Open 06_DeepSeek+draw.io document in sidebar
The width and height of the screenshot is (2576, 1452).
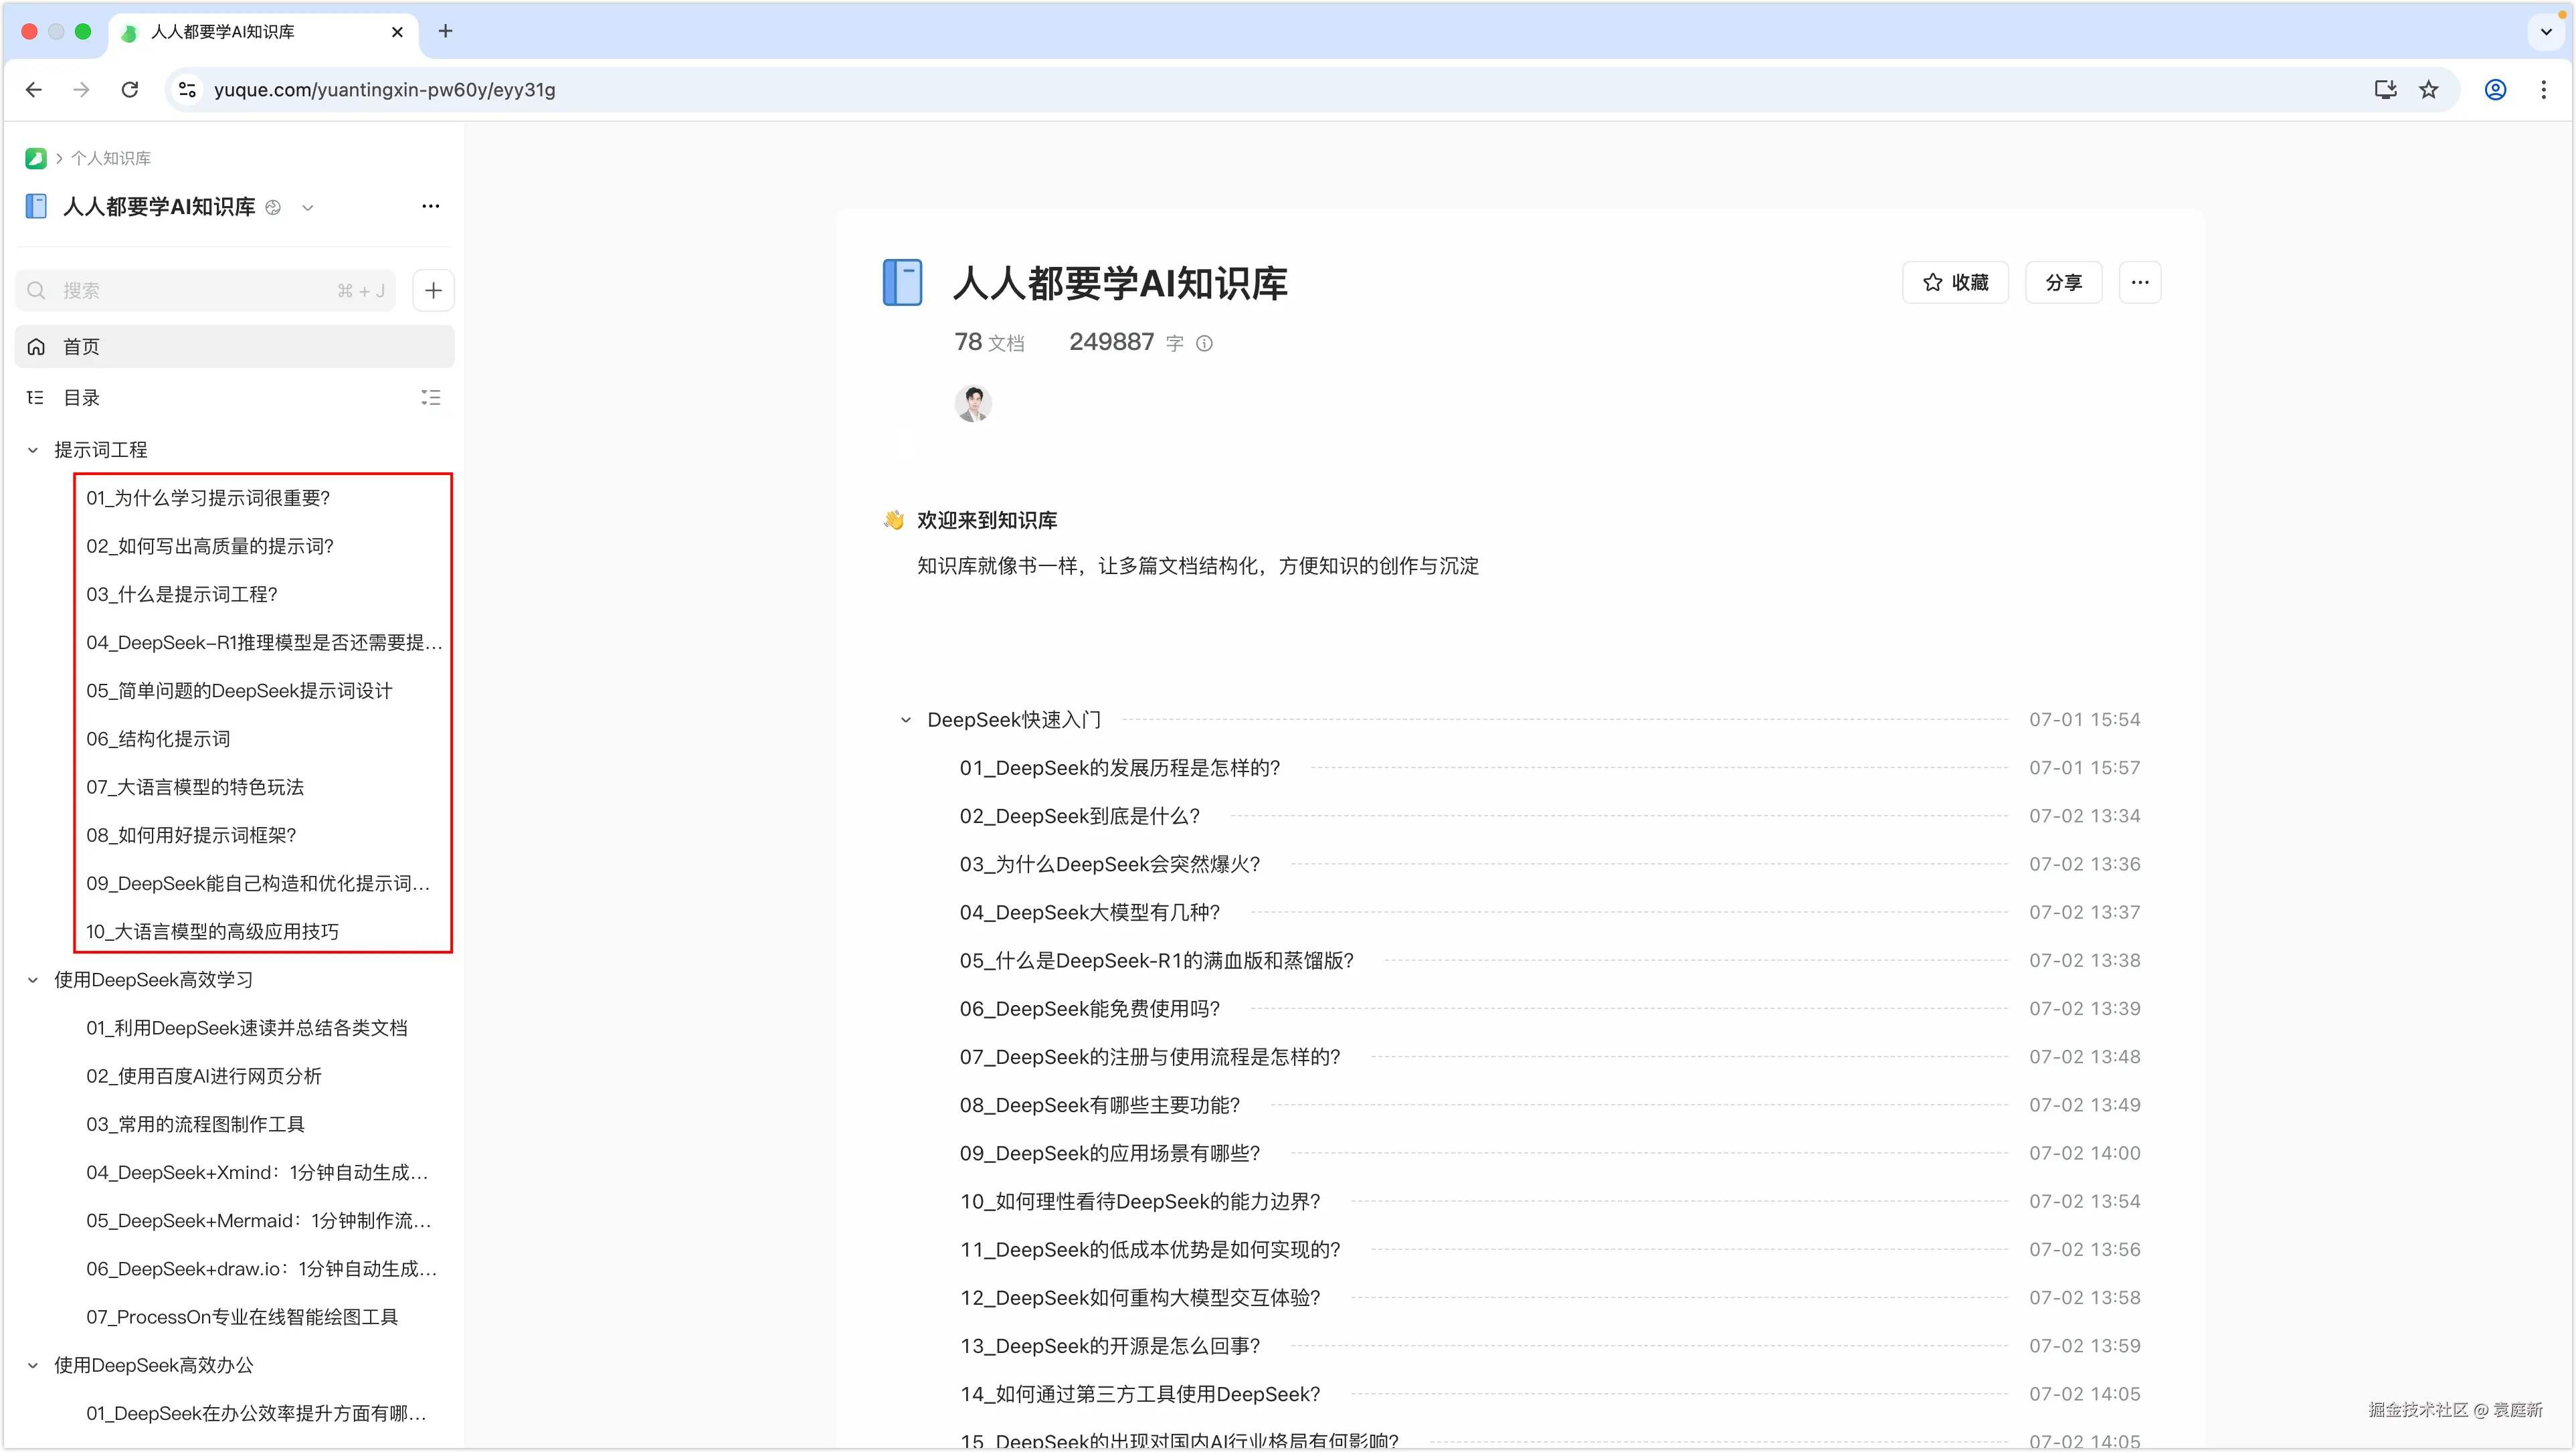point(262,1269)
